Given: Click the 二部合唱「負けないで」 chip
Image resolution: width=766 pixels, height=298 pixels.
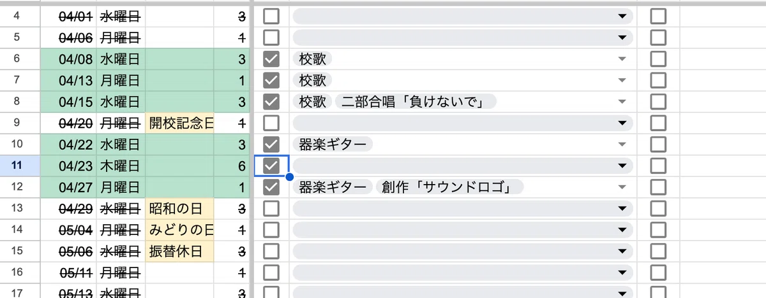Looking at the screenshot, I should (416, 102).
